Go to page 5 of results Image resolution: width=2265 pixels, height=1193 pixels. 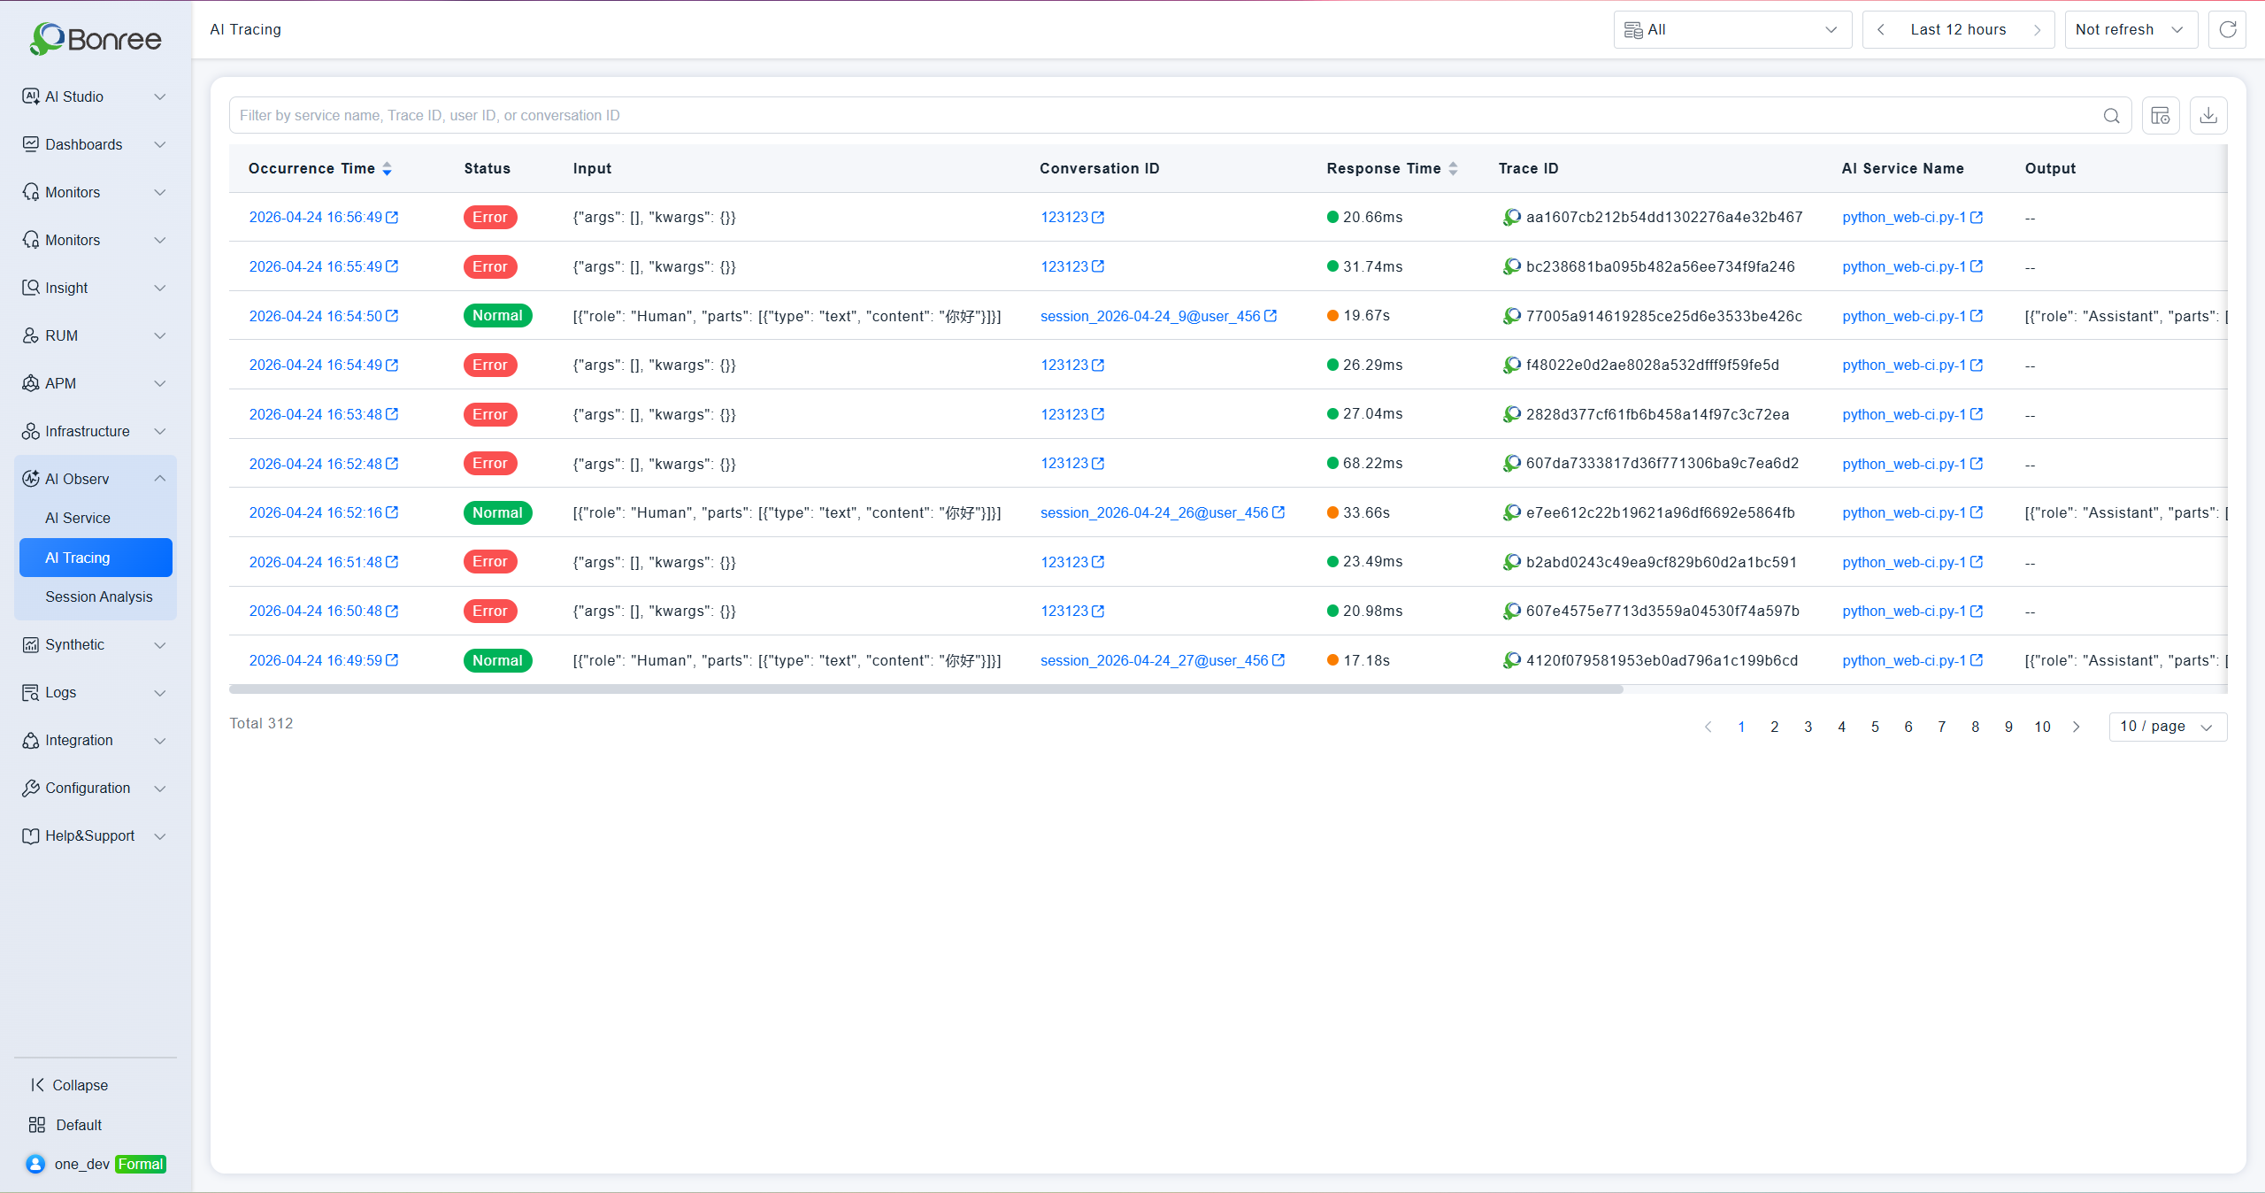[1875, 727]
